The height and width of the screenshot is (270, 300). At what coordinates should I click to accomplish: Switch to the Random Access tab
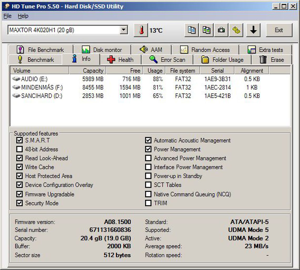205,50
